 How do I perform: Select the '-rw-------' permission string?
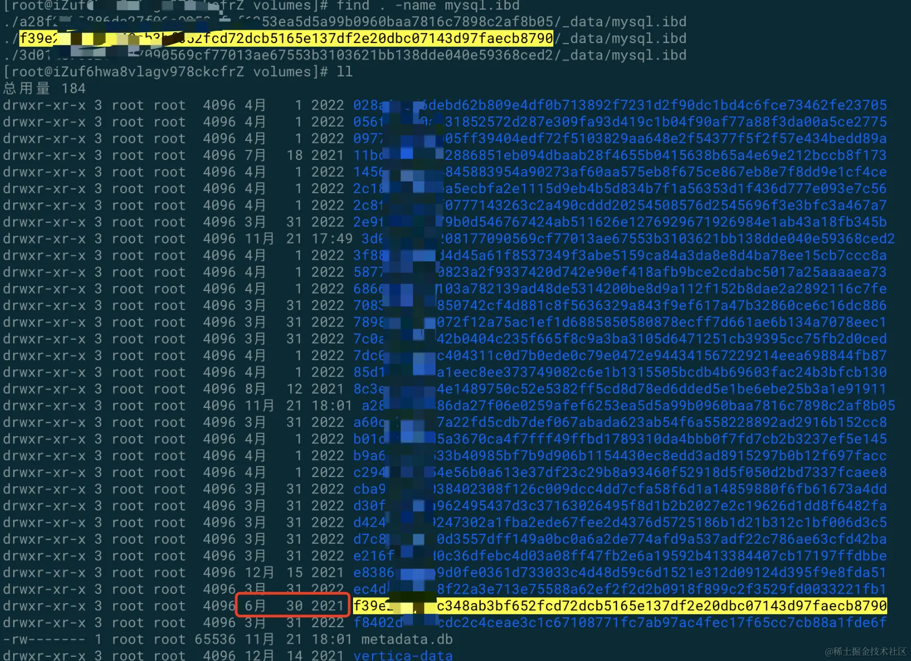tap(45, 639)
